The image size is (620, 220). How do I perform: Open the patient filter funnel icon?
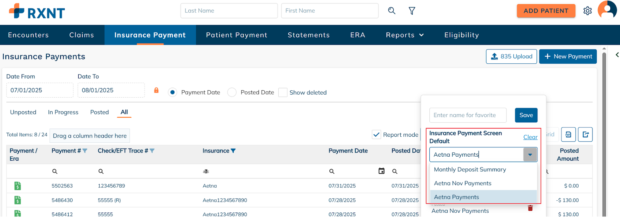412,11
